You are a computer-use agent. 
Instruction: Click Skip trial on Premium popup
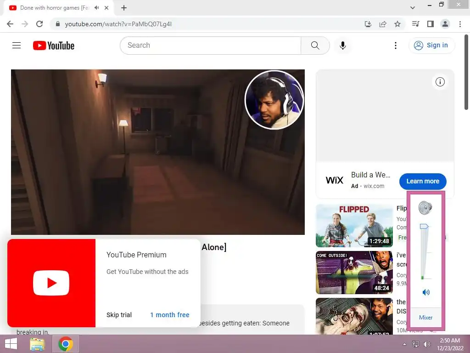click(x=119, y=315)
